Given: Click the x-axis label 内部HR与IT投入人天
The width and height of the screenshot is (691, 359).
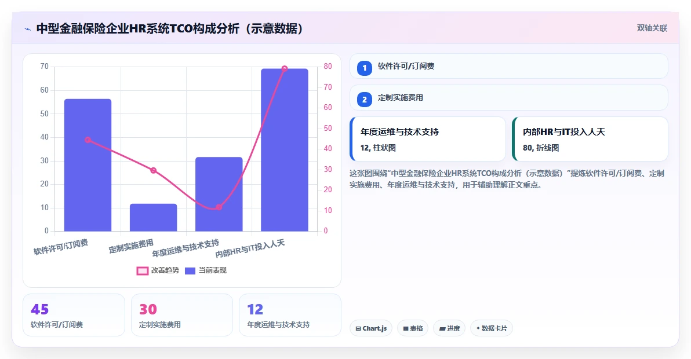Looking at the screenshot, I should [250, 248].
